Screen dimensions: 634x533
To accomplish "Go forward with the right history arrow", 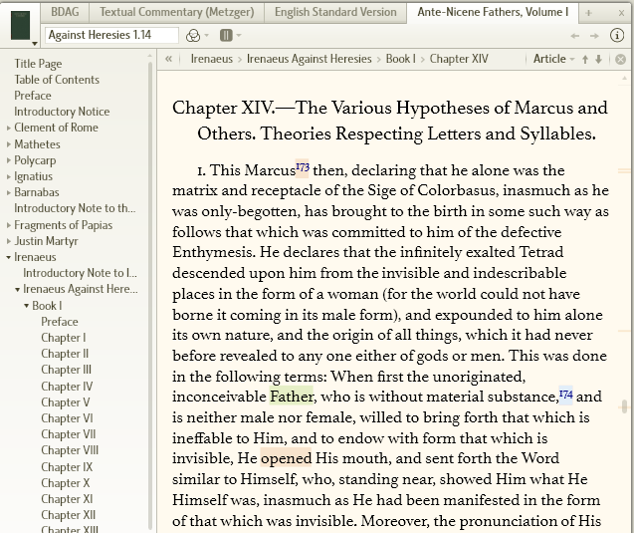I will pos(594,36).
